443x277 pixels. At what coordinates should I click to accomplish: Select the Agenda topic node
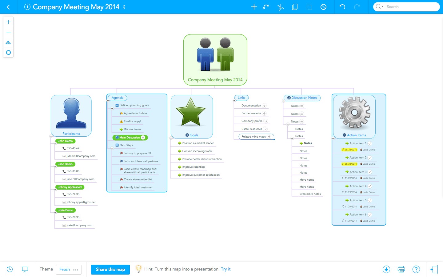coord(117,98)
